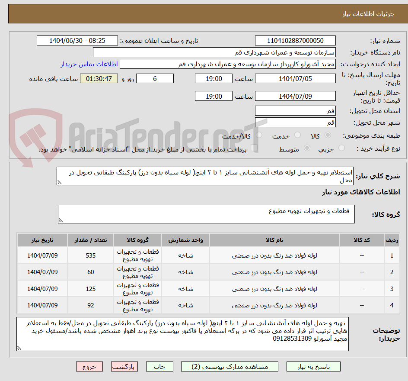Click the شماره نیاز number field
This screenshot has width=408, height=381.
295,40
